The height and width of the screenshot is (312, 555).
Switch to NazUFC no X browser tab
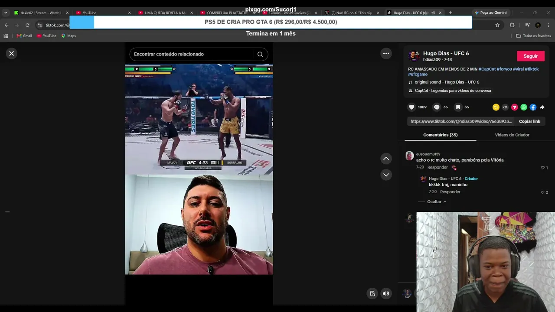pyautogui.click(x=351, y=13)
